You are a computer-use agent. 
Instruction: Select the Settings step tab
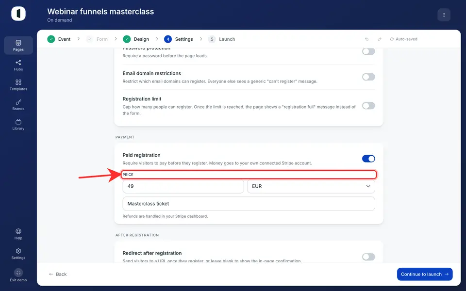click(x=179, y=39)
